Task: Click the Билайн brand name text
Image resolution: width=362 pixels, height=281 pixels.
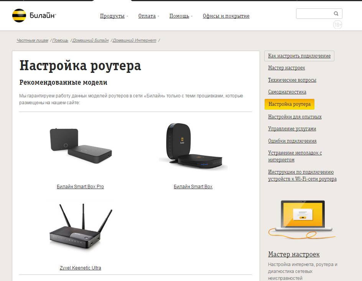Action: 43,16
